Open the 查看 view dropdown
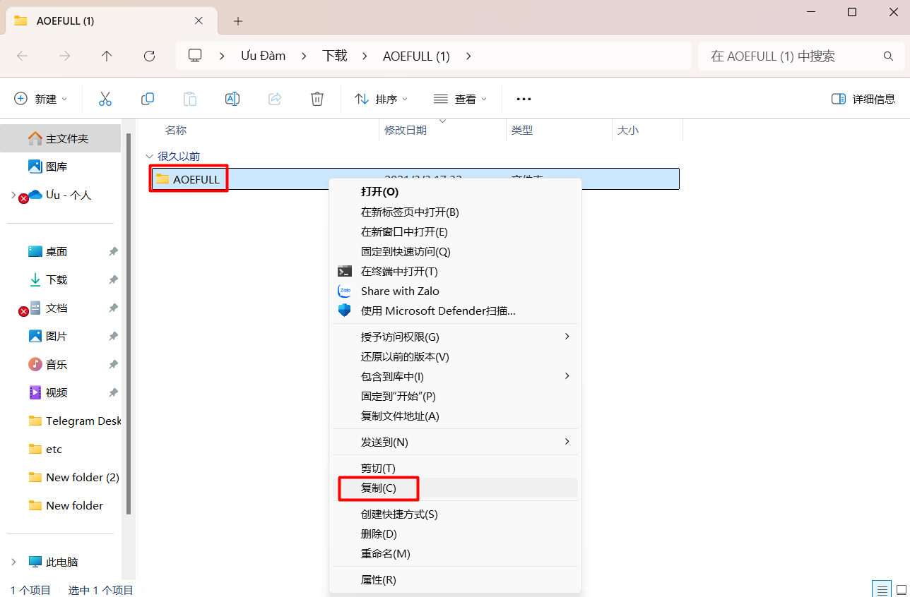 point(460,99)
